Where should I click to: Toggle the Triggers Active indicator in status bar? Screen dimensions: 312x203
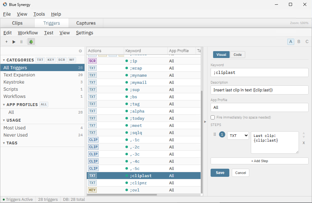click(18, 199)
